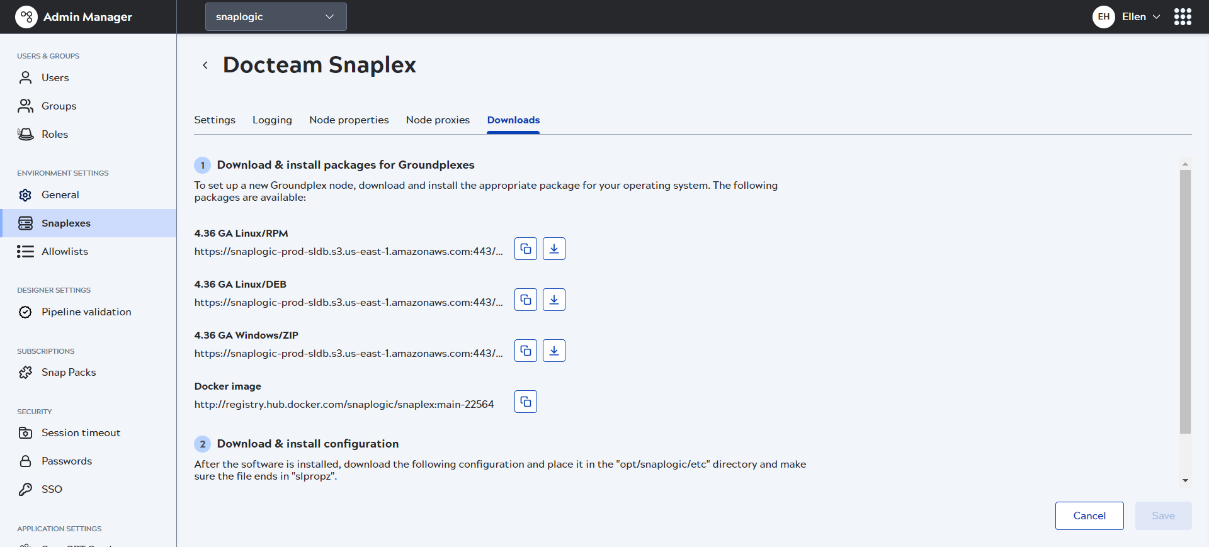
Task: Download the 4.36 GA Linux/RPM package
Action: pos(553,249)
